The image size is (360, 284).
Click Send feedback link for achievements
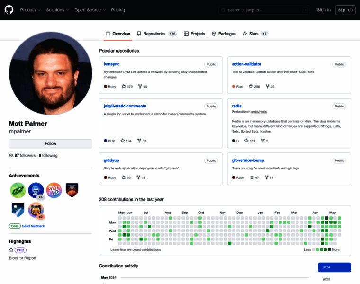[x=33, y=226]
